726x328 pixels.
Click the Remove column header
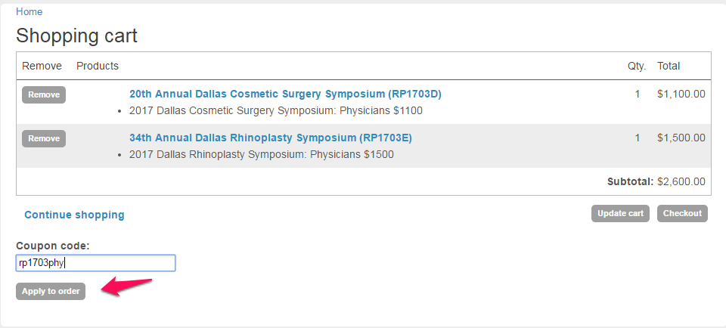(42, 66)
